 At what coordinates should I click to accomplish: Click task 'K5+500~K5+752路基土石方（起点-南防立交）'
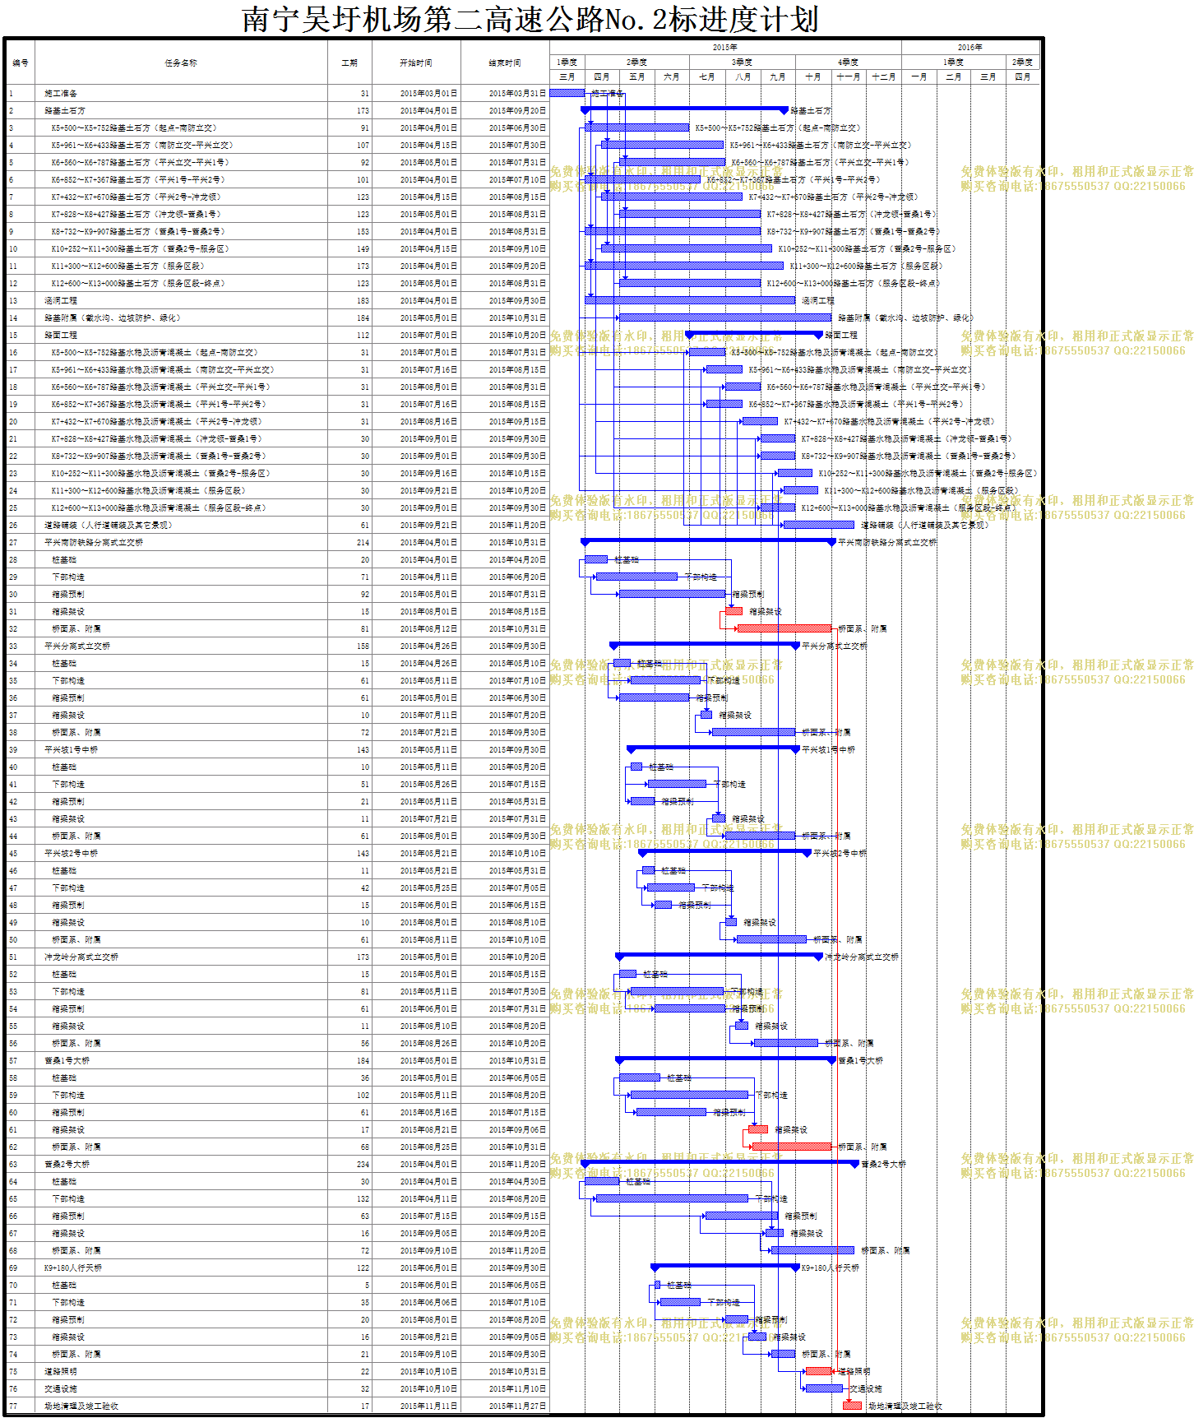134,128
